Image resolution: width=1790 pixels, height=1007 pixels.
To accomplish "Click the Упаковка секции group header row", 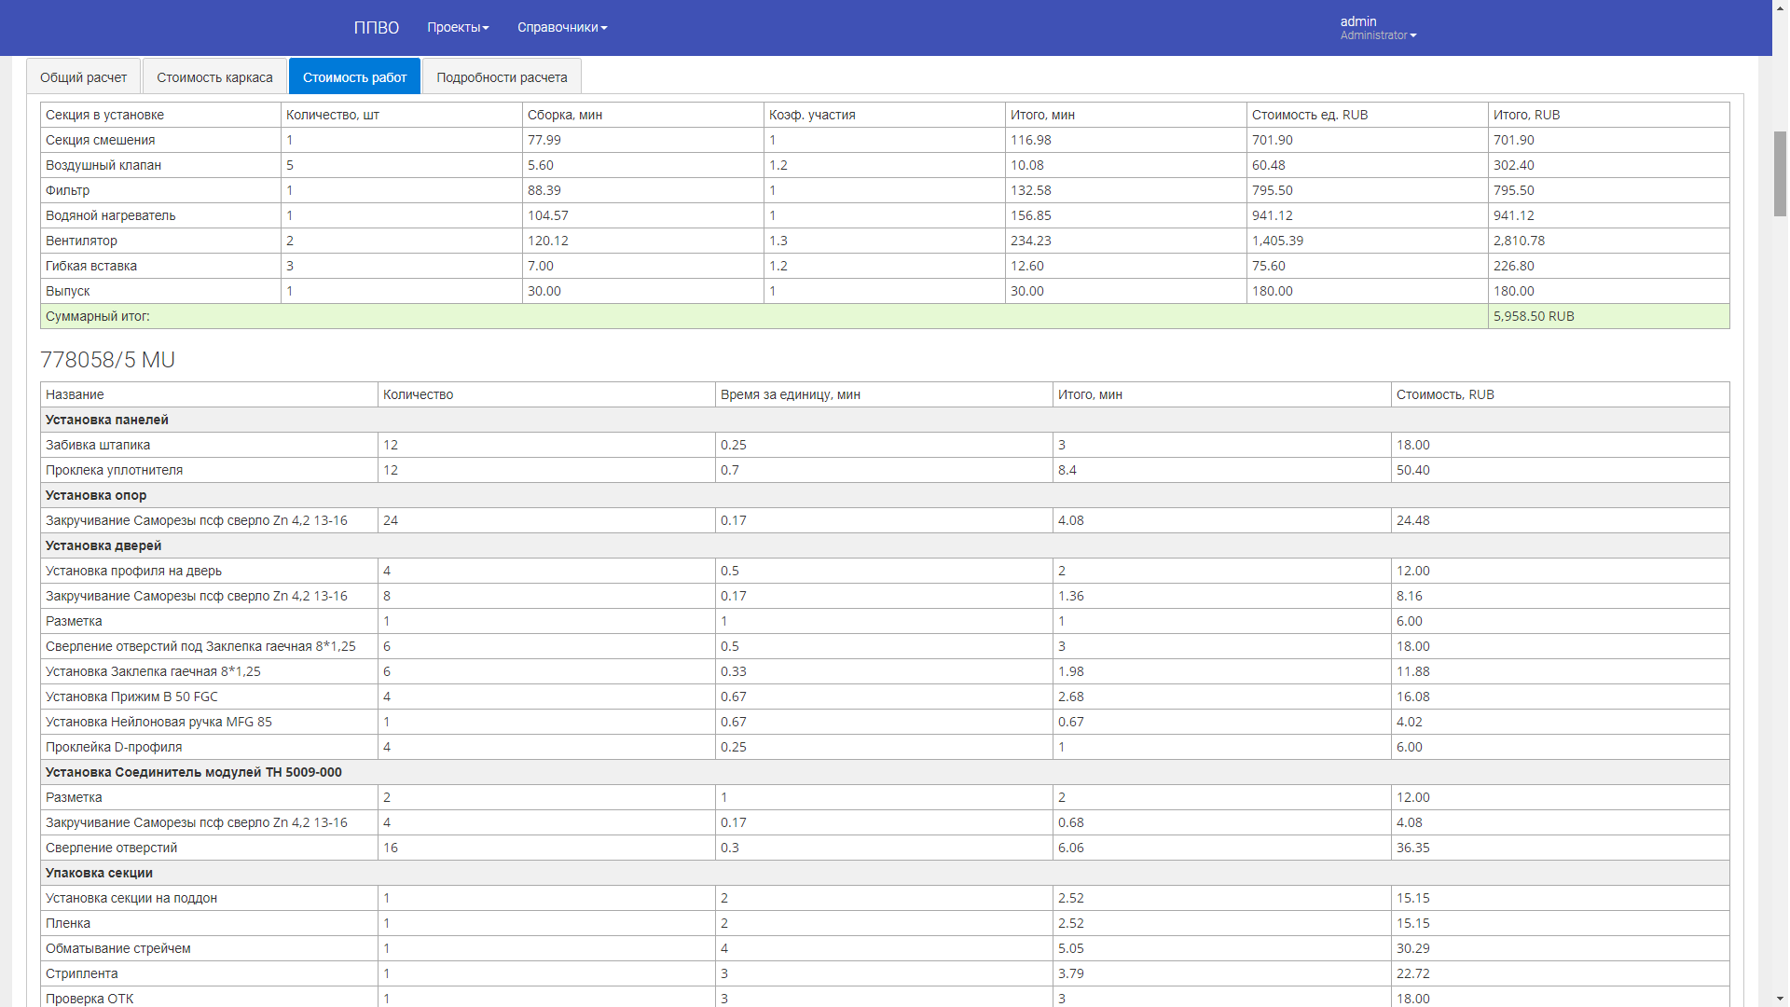I will (x=99, y=873).
